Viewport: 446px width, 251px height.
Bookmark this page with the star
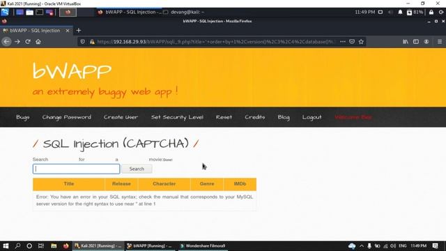(x=361, y=42)
